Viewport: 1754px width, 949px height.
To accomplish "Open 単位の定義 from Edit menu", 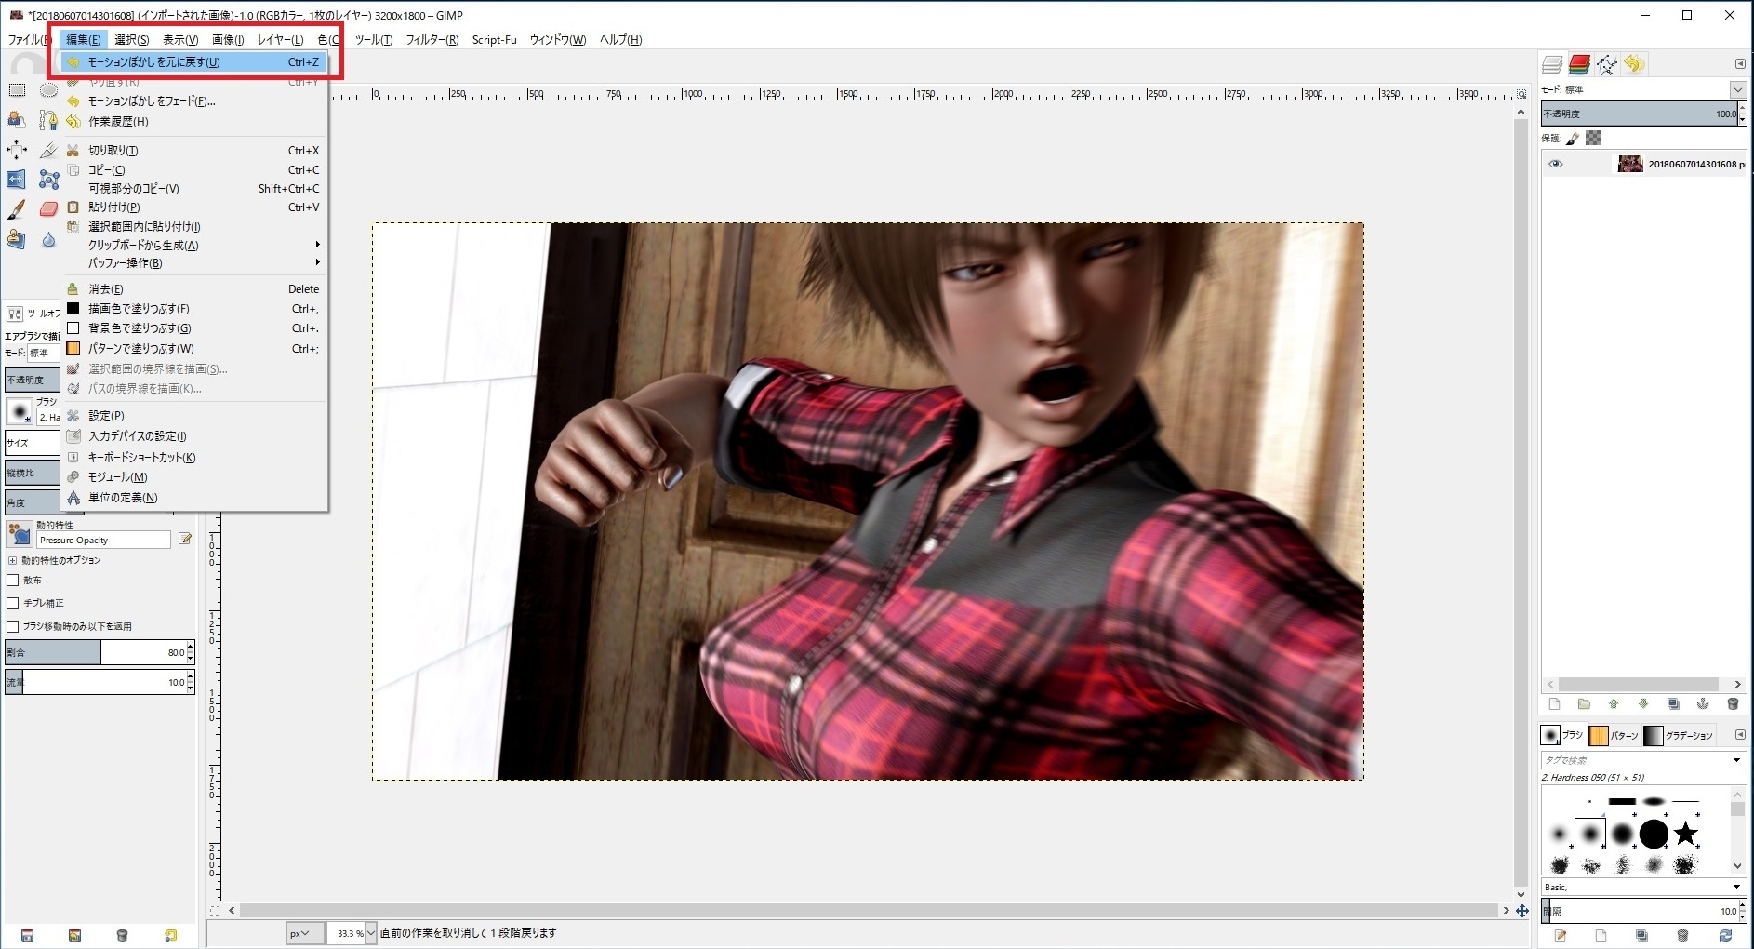I will (x=194, y=498).
